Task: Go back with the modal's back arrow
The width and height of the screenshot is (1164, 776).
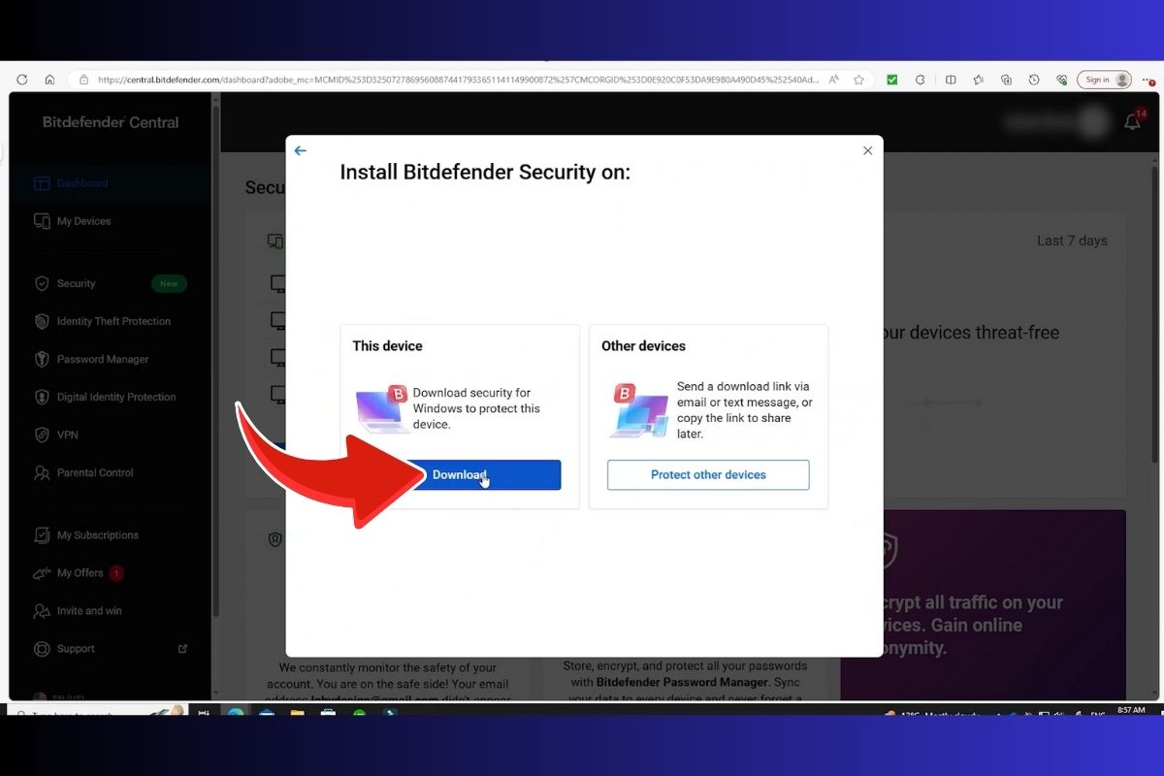Action: (x=300, y=150)
